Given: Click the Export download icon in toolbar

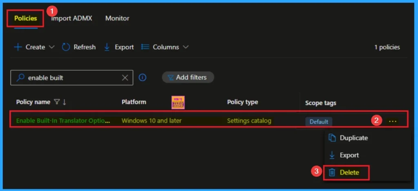Looking at the screenshot, I should 107,47.
